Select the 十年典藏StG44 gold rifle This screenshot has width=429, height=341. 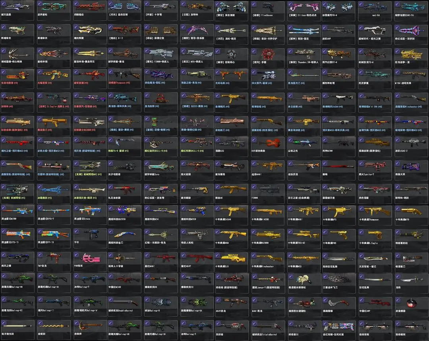pyautogui.click(x=231, y=215)
